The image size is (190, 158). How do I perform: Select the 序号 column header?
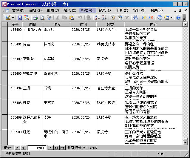pos(15,24)
